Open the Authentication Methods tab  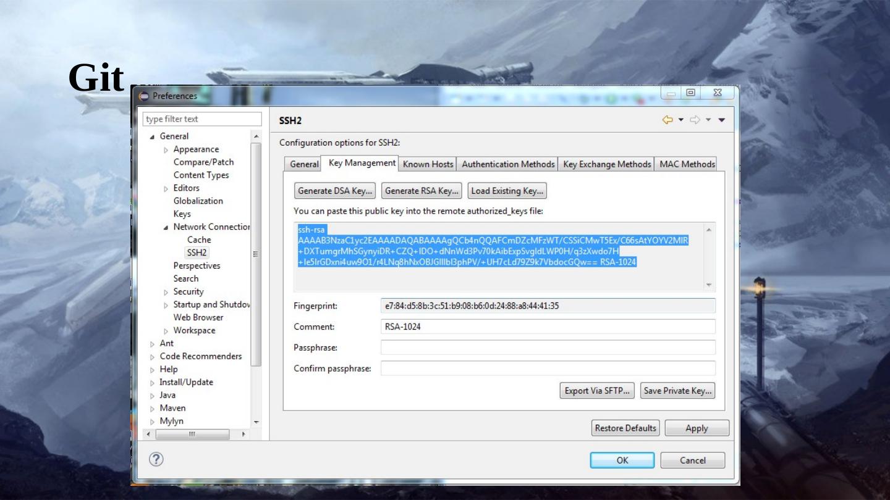click(508, 164)
